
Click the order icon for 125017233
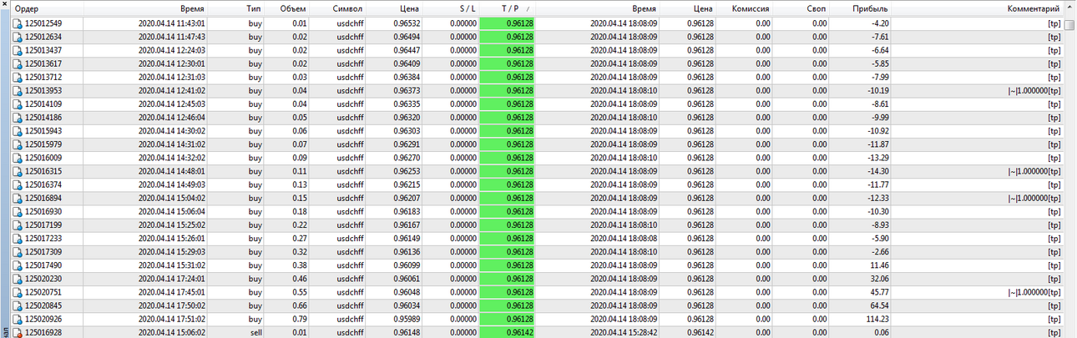(x=18, y=238)
